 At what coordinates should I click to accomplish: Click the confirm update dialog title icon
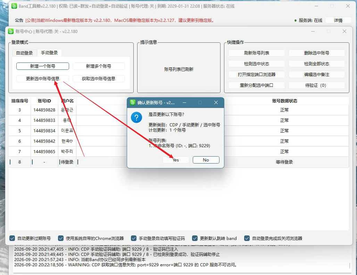point(133,102)
